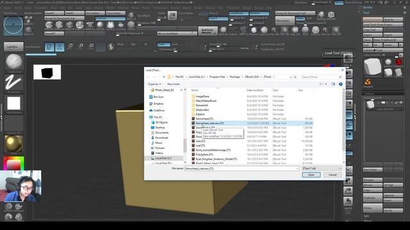The height and width of the screenshot is (230, 410).
Task: Click the Open button
Action: click(311, 174)
